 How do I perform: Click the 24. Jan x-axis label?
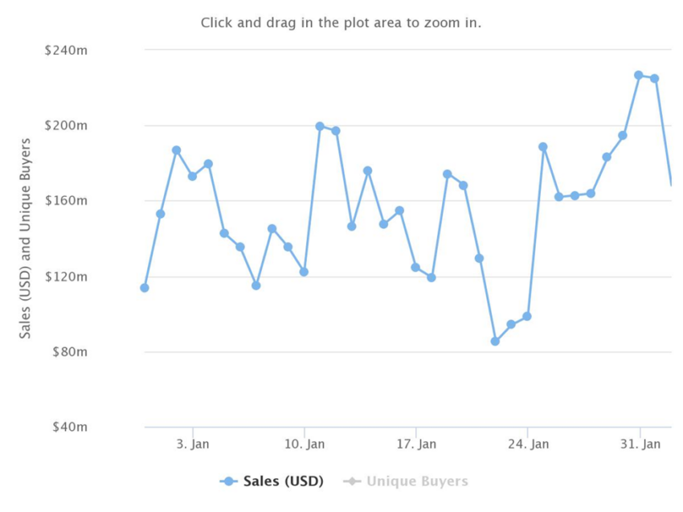tap(529, 444)
